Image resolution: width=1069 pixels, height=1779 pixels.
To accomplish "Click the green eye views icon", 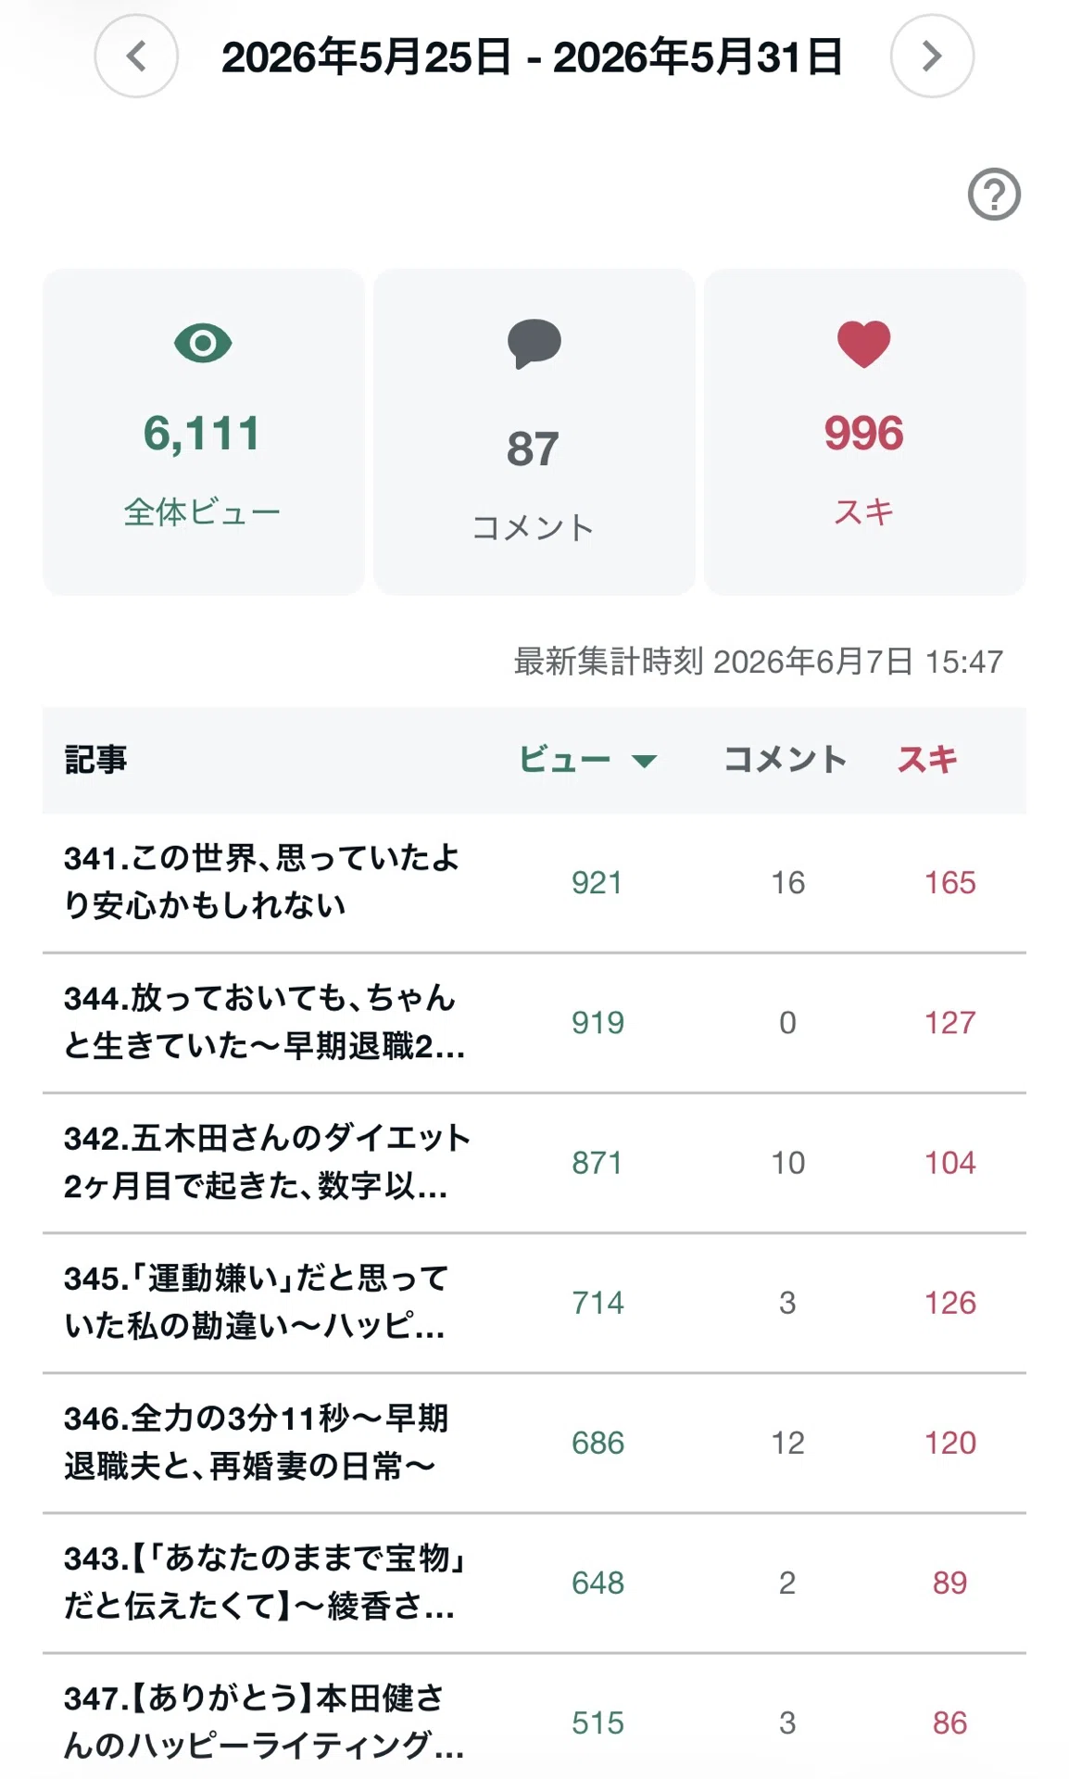I will point(203,344).
